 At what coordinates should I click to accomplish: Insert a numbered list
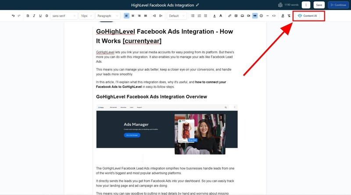pos(199,16)
